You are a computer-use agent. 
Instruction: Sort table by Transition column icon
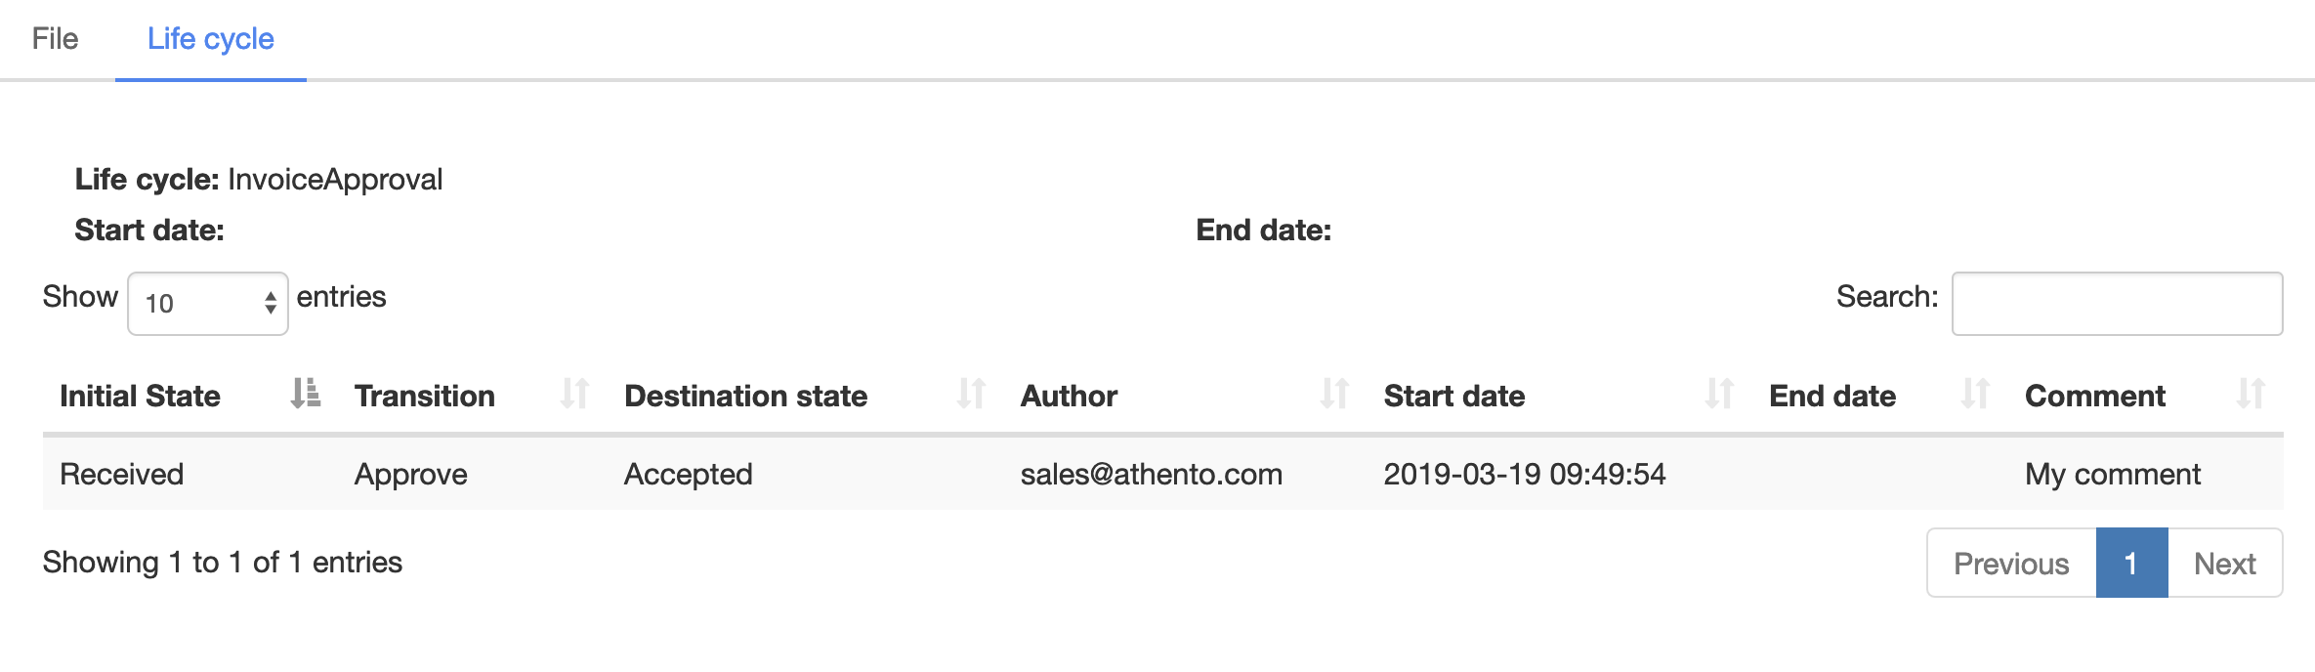click(x=574, y=394)
